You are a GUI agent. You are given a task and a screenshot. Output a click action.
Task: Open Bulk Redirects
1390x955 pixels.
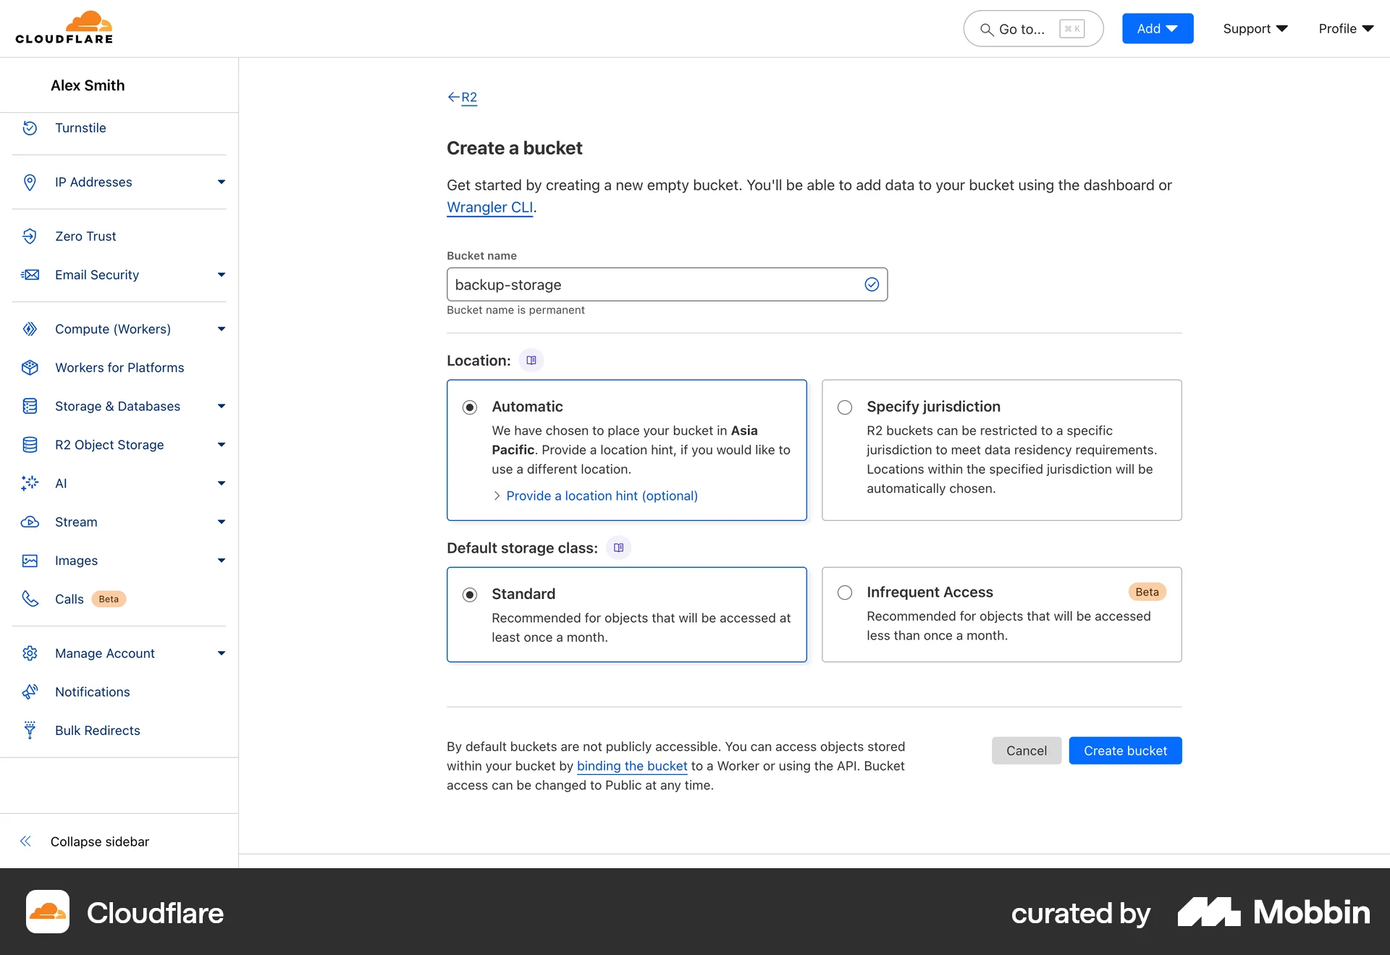(97, 730)
